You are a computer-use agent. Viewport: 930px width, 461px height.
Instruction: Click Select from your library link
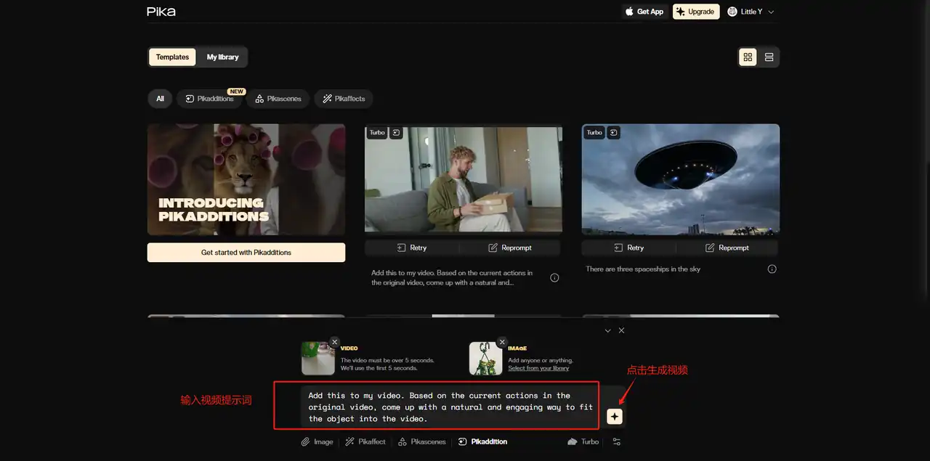tap(538, 368)
